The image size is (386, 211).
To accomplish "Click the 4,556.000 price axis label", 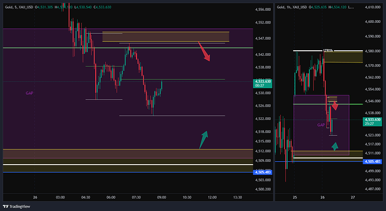I will pyautogui.click(x=263, y=9).
